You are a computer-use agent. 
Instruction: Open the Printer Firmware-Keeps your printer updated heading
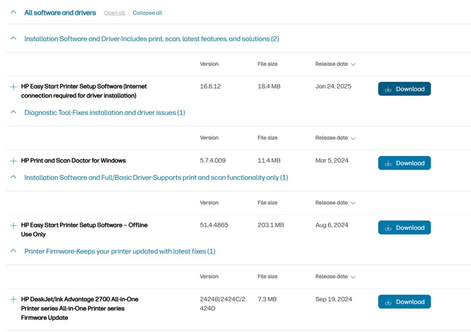(x=120, y=251)
